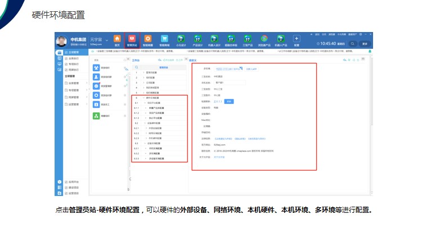The width and height of the screenshot is (422, 237).
Task: Open the 超融合体验 globe icon
Action: 231,39
